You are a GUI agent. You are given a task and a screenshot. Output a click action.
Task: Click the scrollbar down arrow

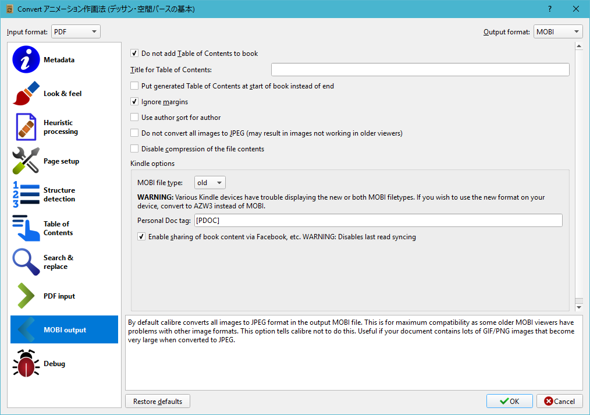point(579,307)
